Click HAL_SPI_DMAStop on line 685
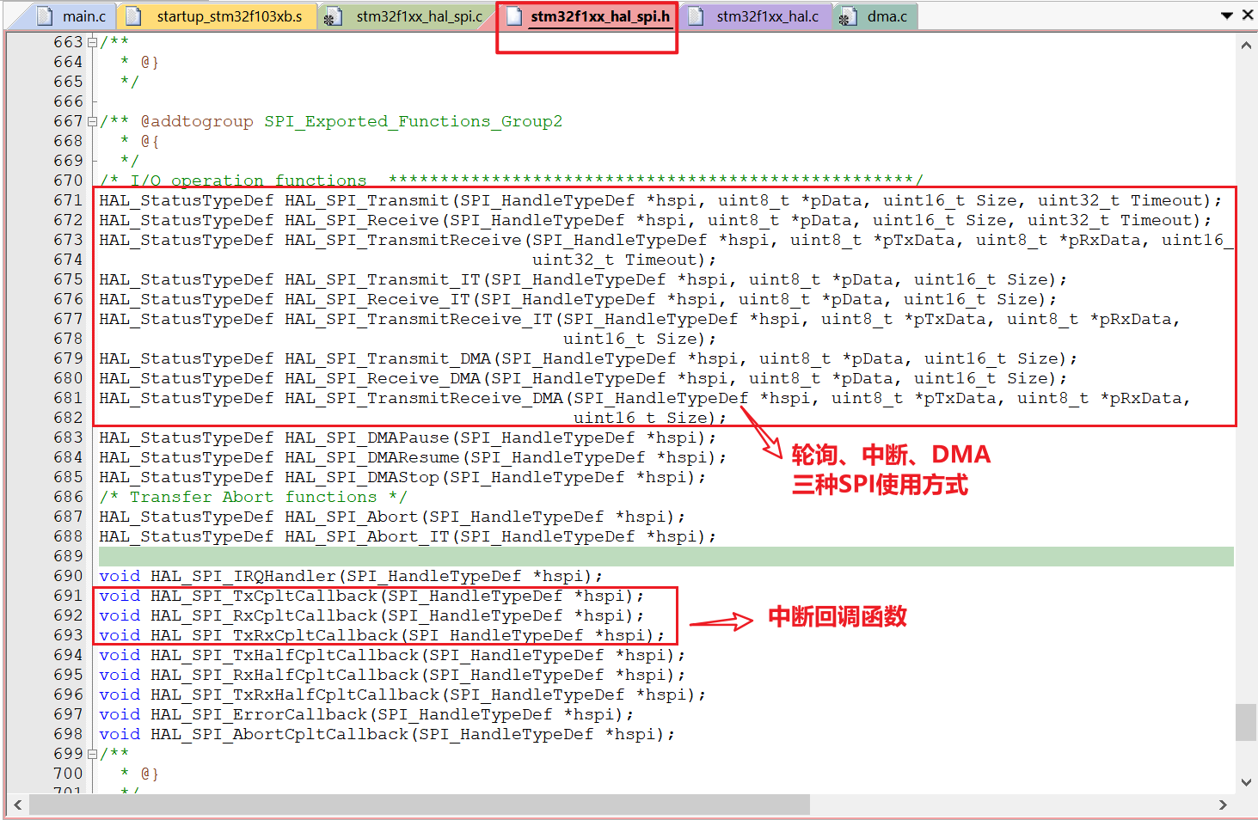 click(362, 477)
